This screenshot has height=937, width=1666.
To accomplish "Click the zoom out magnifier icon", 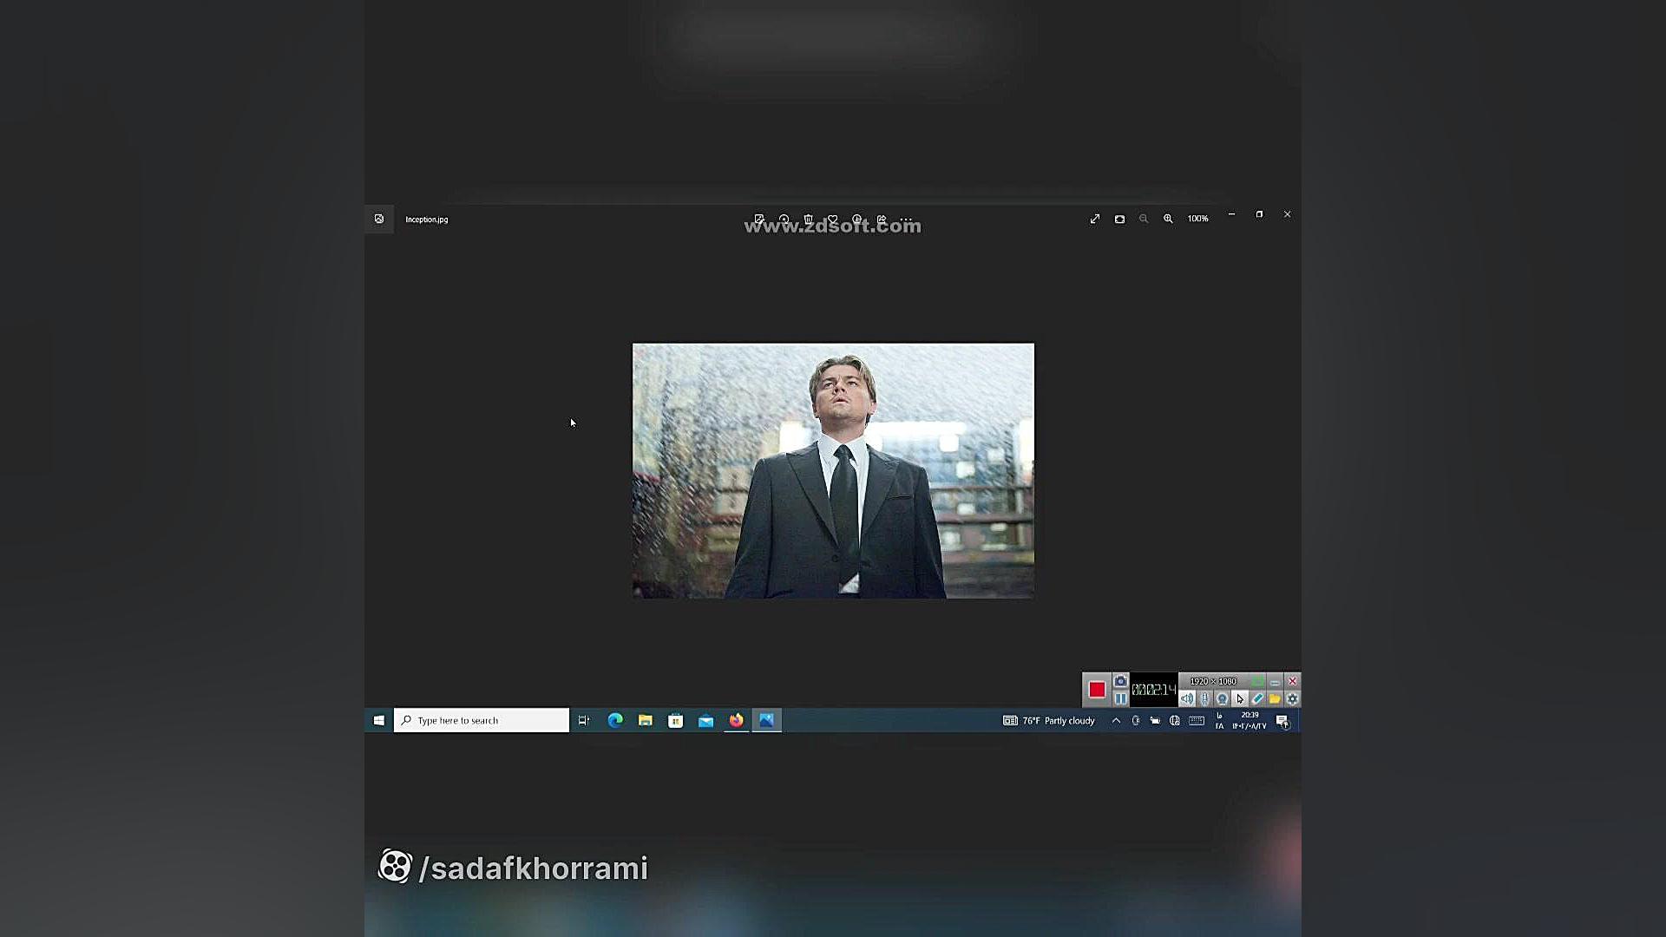I will click(x=1144, y=220).
